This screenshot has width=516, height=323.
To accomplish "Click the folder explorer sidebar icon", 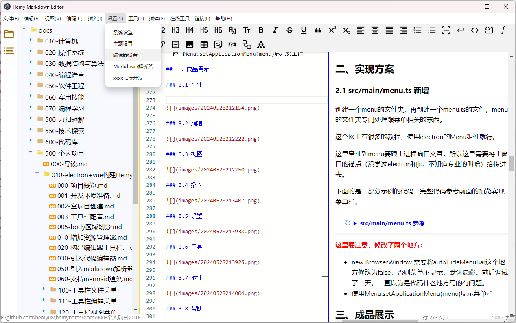I will click(9, 34).
